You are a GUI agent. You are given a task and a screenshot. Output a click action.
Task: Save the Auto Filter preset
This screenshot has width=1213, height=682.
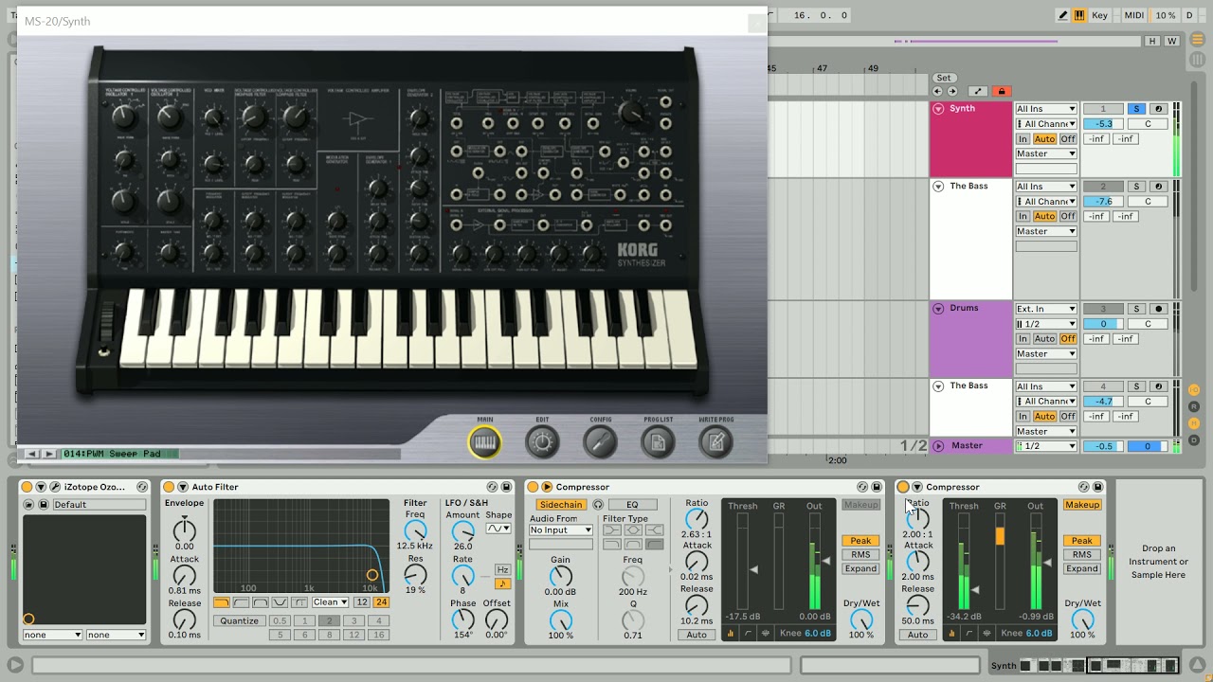(x=506, y=487)
